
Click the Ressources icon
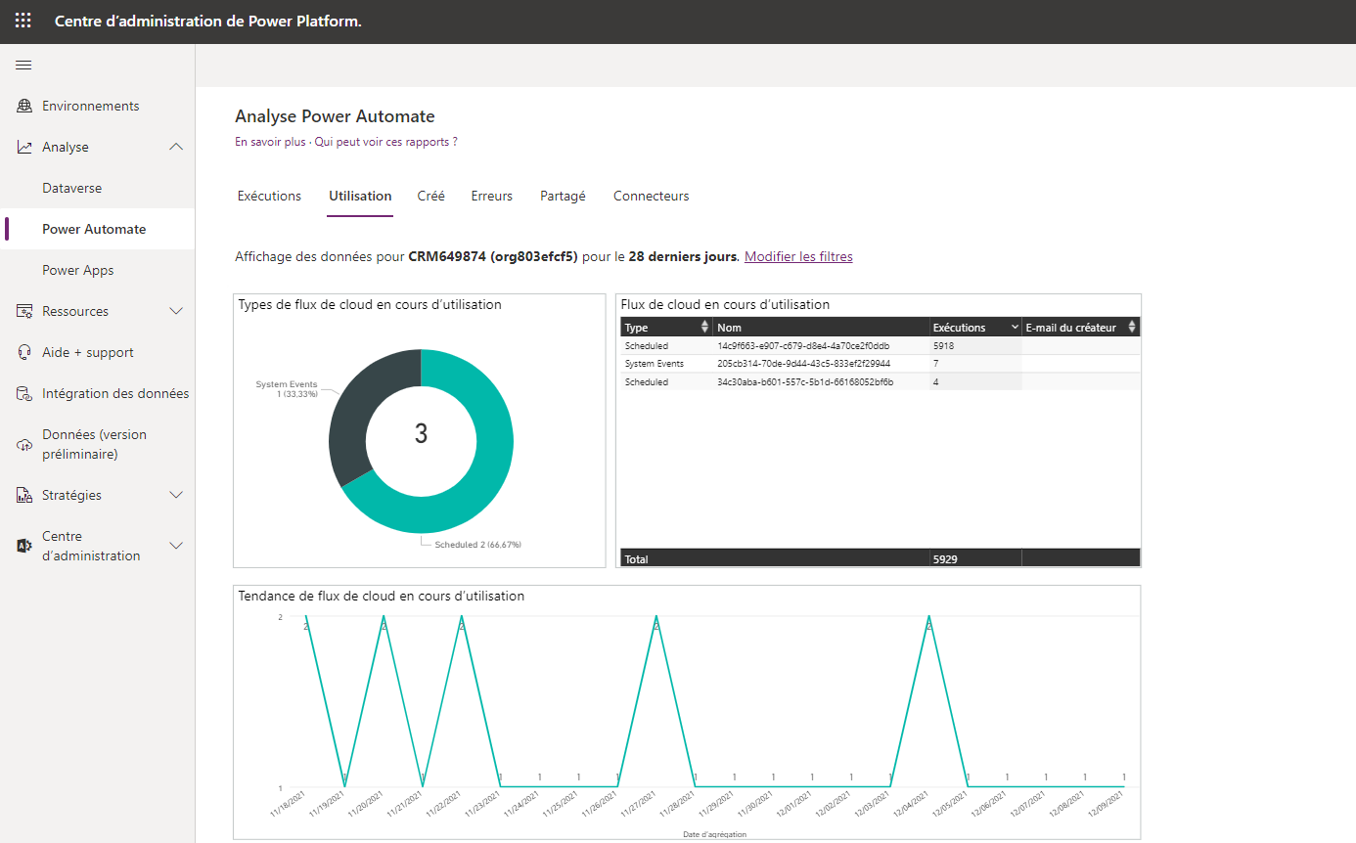tap(24, 311)
